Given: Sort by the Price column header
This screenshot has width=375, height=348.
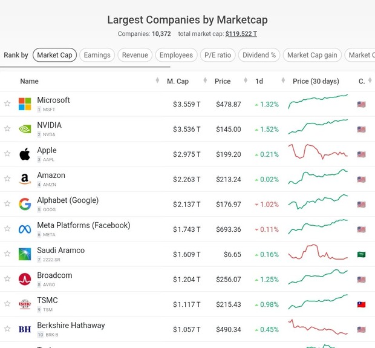Looking at the screenshot, I should point(223,81).
